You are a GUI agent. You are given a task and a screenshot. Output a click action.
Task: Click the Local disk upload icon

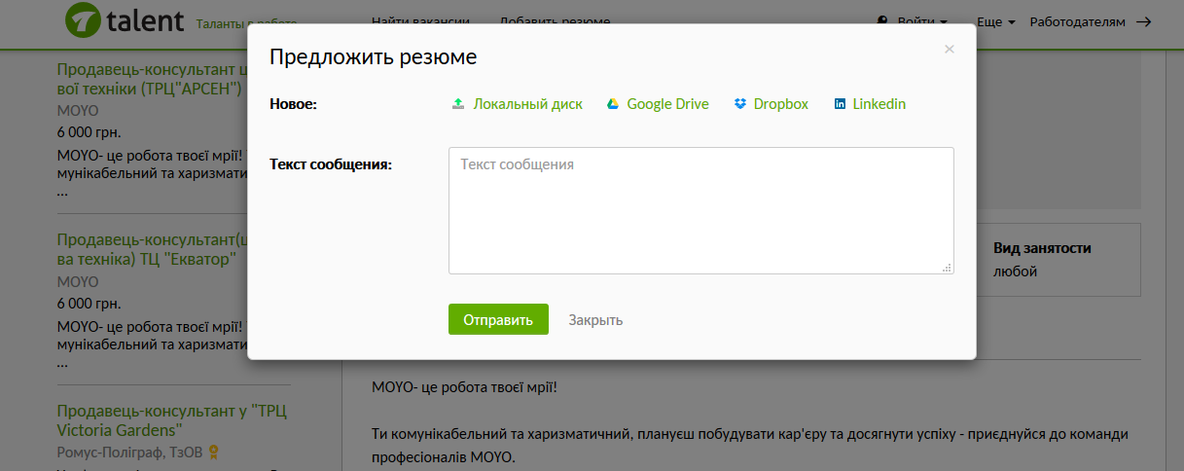(458, 104)
